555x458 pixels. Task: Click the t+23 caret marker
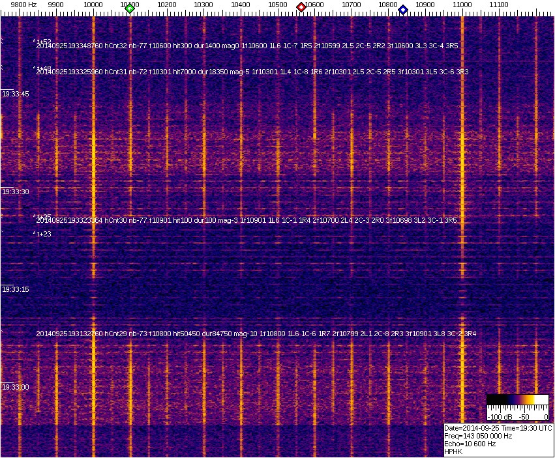[43, 234]
